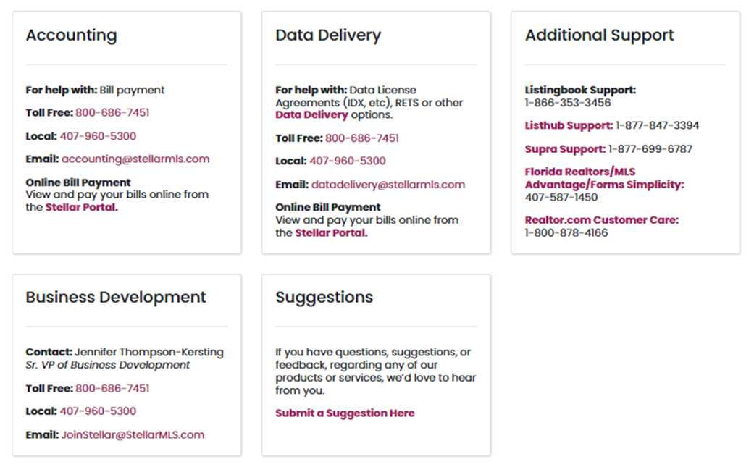Click Submit a Suggestion Here
The image size is (754, 467).
click(x=345, y=413)
